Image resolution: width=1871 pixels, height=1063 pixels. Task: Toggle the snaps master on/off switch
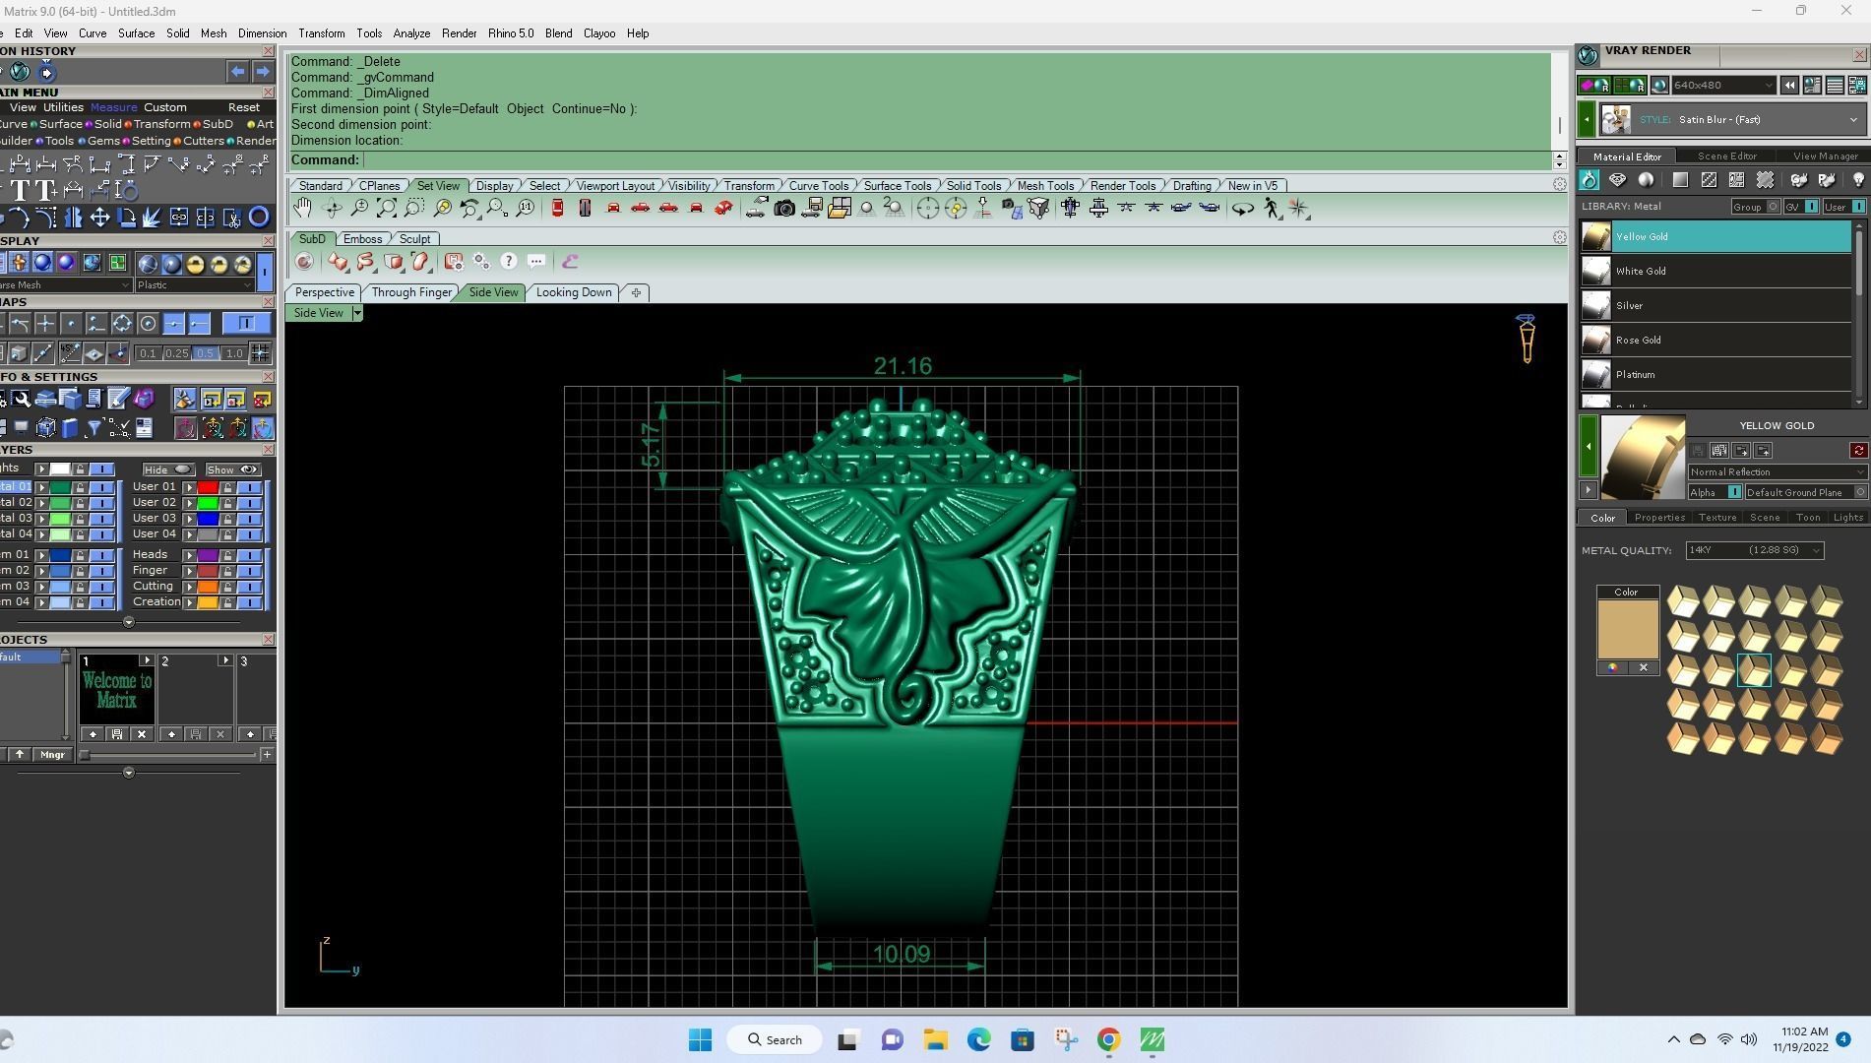coord(245,323)
